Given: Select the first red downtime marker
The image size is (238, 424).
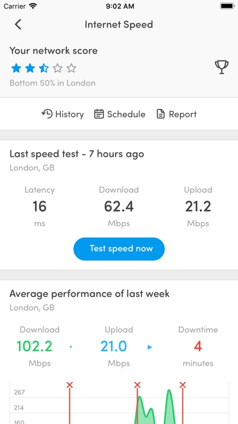Looking at the screenshot, I should tap(69, 385).
